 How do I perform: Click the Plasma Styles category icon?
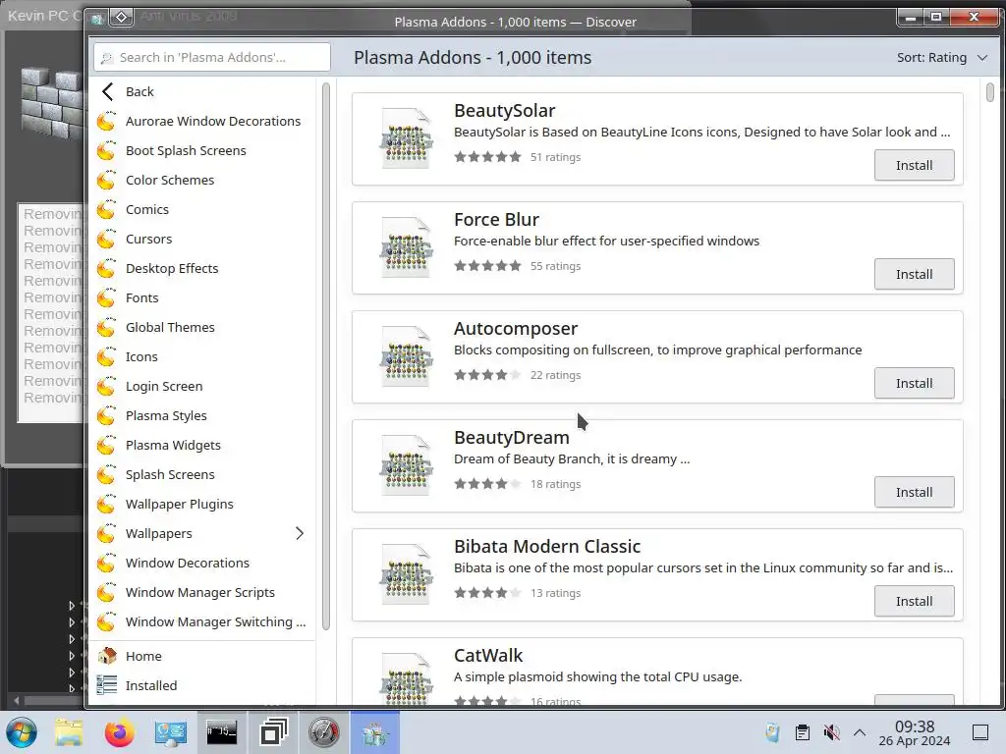tap(106, 416)
